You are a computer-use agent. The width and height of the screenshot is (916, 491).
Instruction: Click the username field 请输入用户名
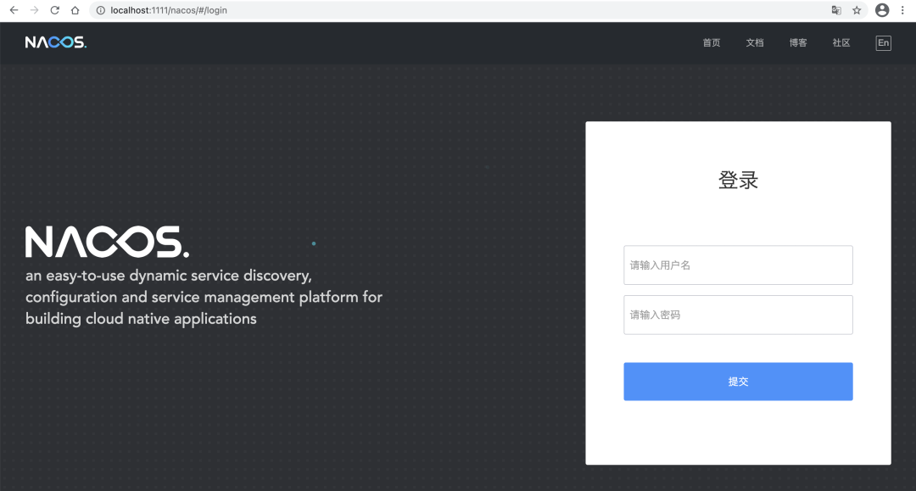pyautogui.click(x=738, y=265)
